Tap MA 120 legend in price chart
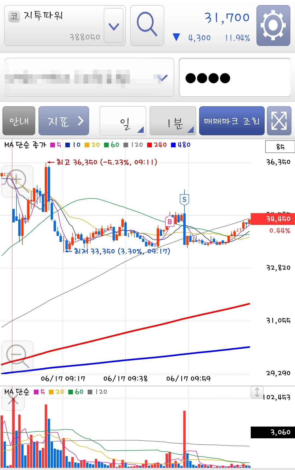 click(133, 145)
